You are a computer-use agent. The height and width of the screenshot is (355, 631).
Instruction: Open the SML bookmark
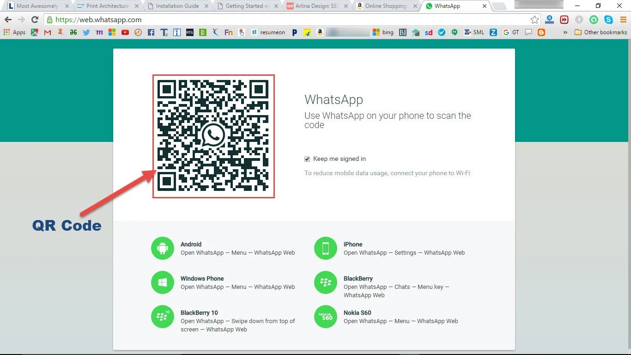[474, 32]
